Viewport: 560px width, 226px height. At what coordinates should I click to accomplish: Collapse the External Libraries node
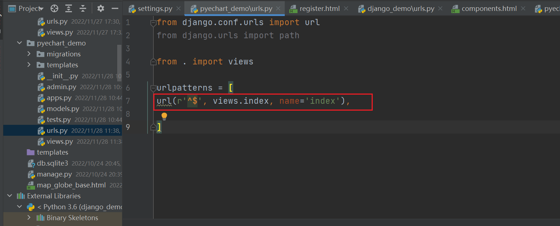pos(9,196)
